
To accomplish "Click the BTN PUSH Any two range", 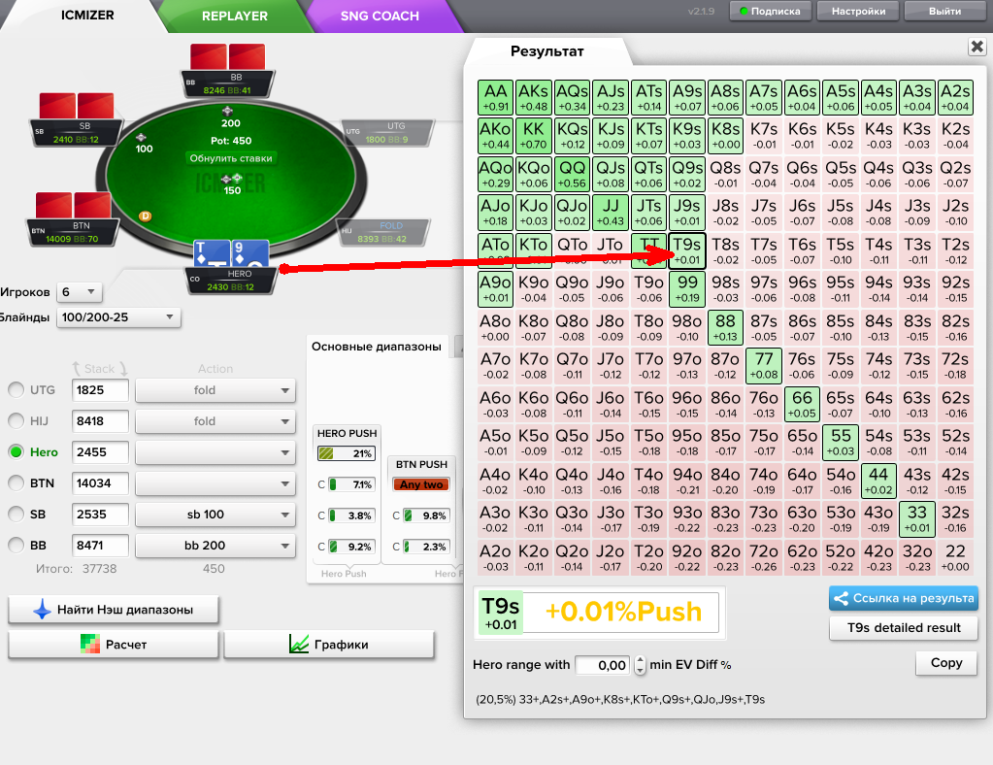I will [422, 484].
